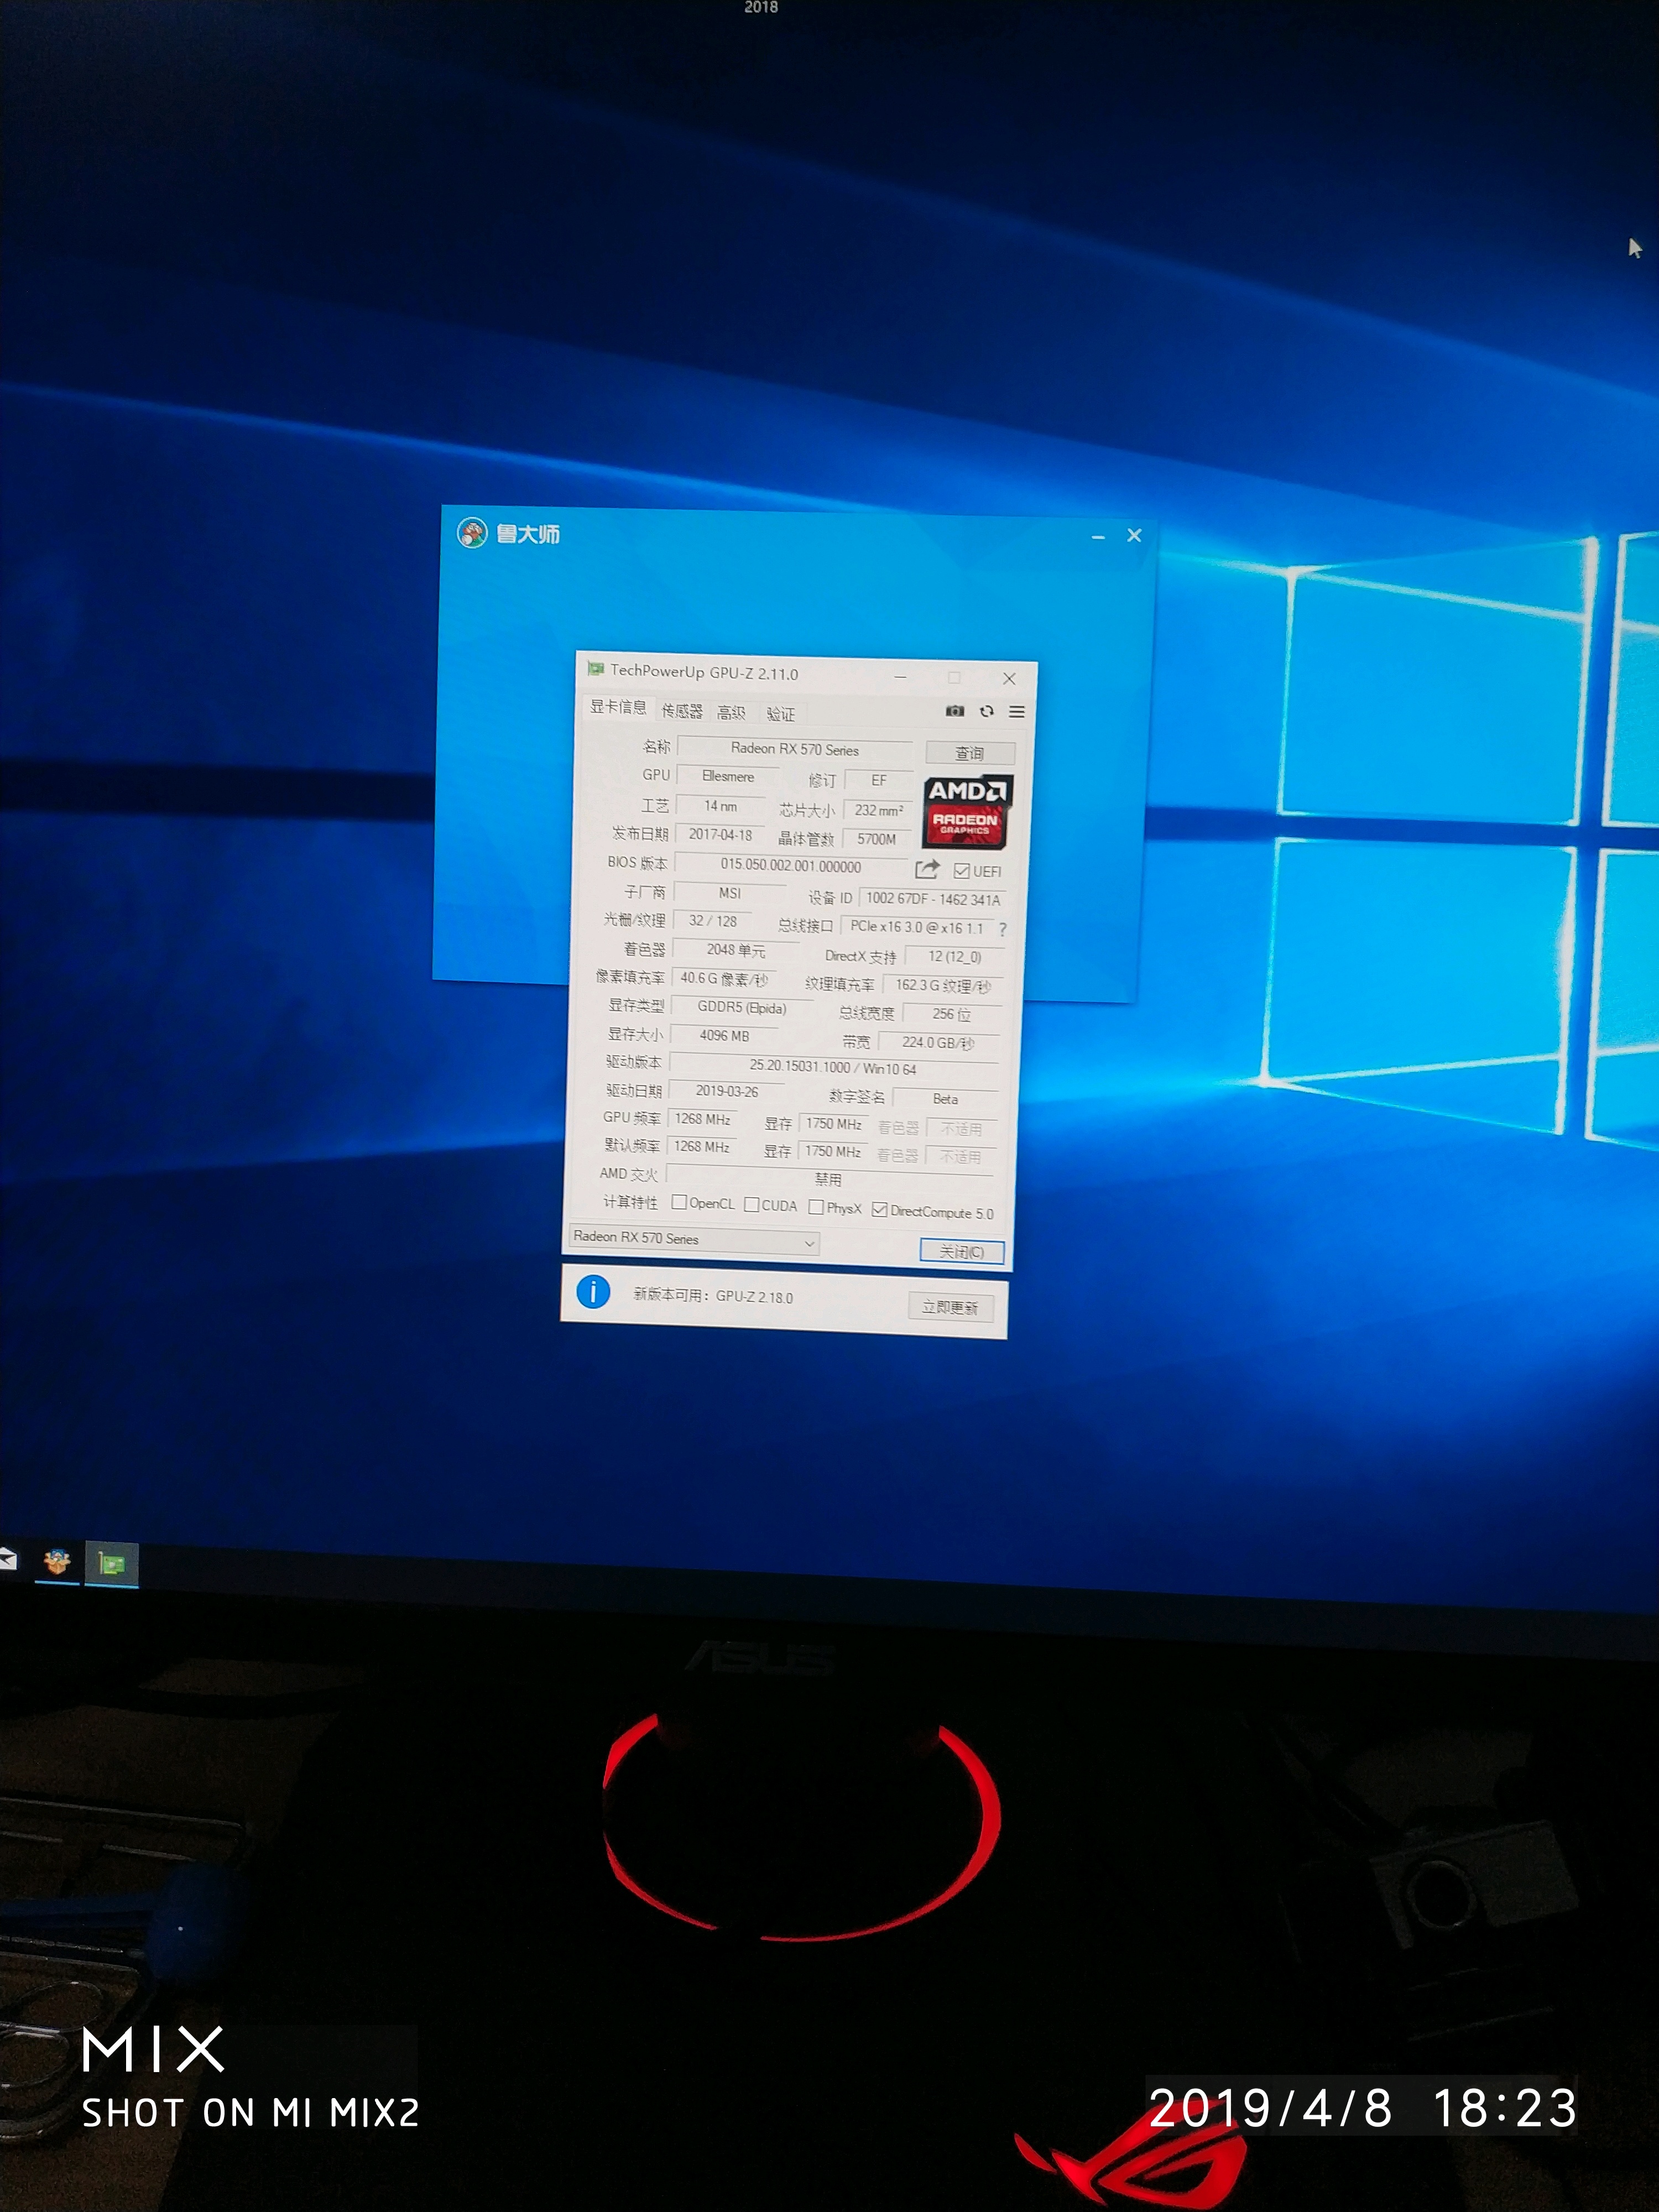The height and width of the screenshot is (2212, 1659).
Task: Toggle the UEFI checkbox
Action: coord(962,870)
